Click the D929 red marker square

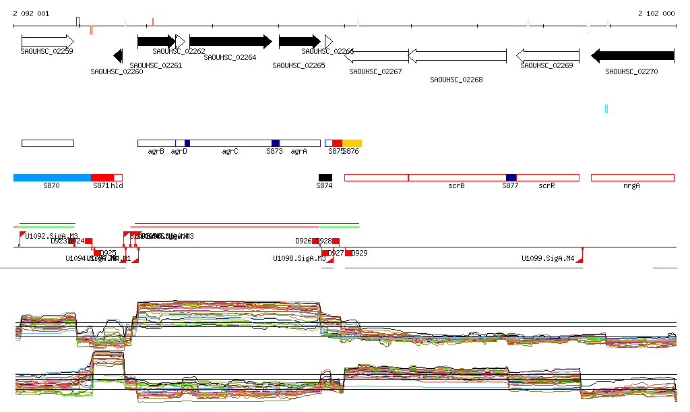pos(348,253)
